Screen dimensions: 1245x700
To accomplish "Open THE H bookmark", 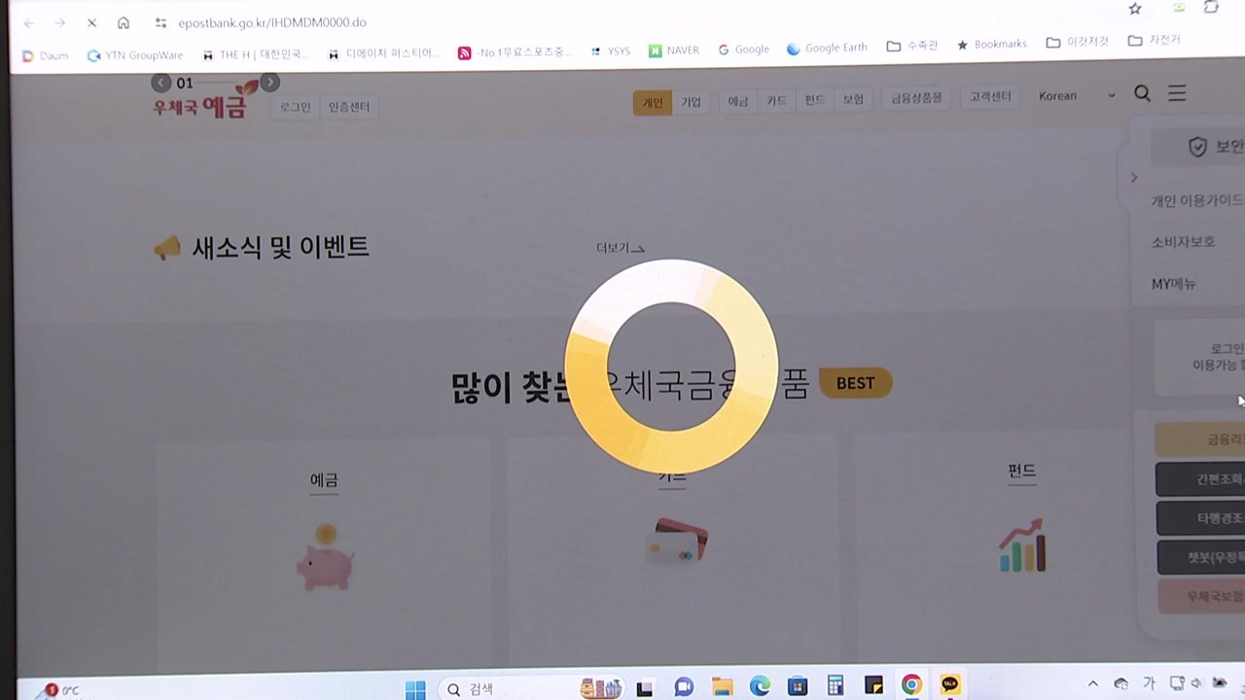I will 256,54.
